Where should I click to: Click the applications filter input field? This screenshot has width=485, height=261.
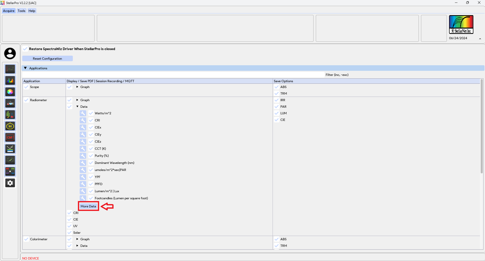173,75
